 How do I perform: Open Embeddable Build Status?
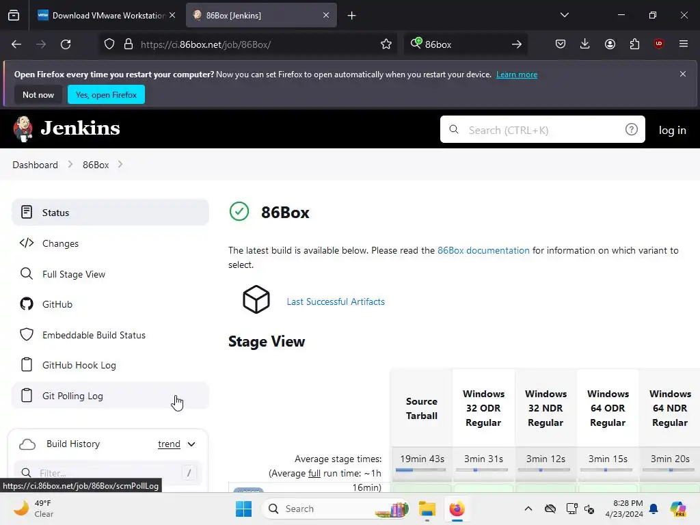pyautogui.click(x=110, y=335)
